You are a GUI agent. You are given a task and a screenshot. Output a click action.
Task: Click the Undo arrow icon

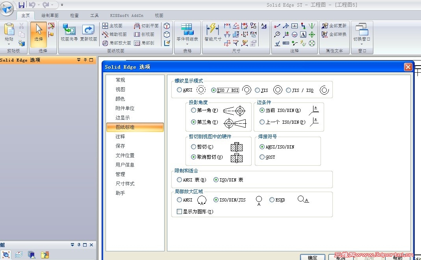32,5
